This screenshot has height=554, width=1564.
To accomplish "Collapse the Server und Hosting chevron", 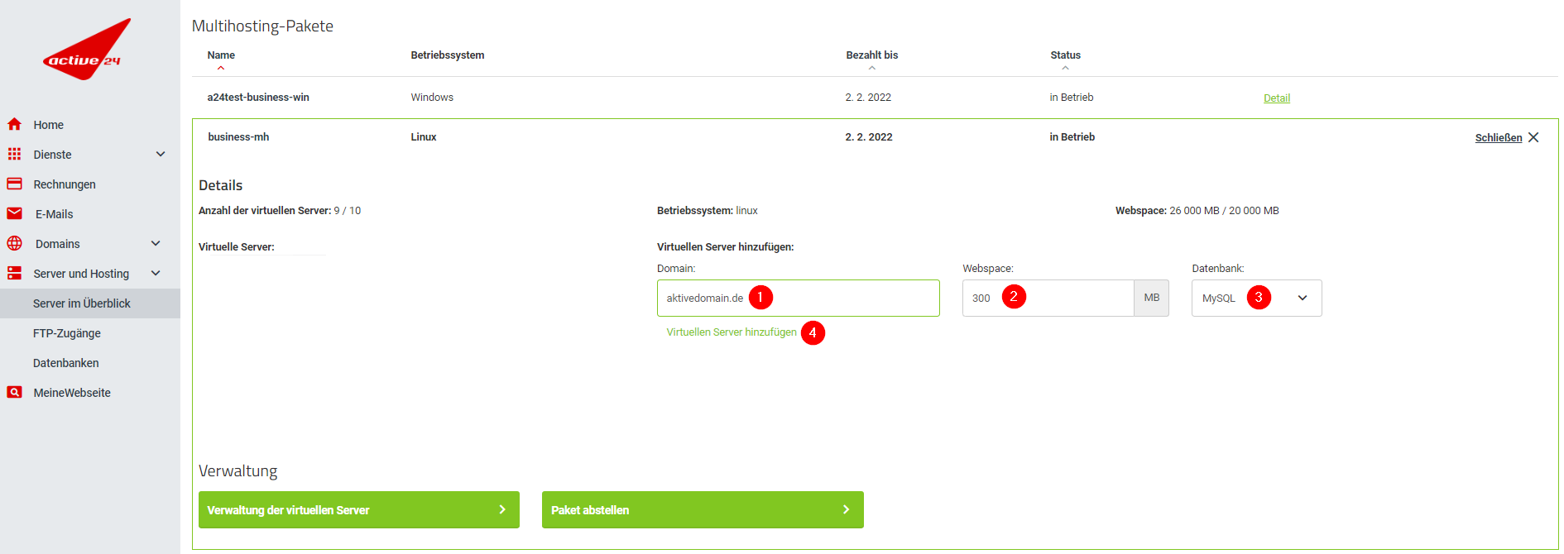I will pos(156,274).
